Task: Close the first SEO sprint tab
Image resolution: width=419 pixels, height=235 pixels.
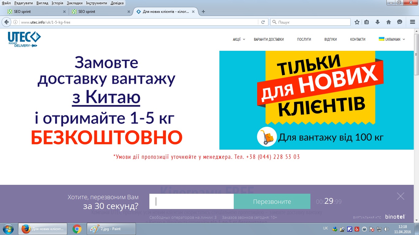Action: pos(64,12)
